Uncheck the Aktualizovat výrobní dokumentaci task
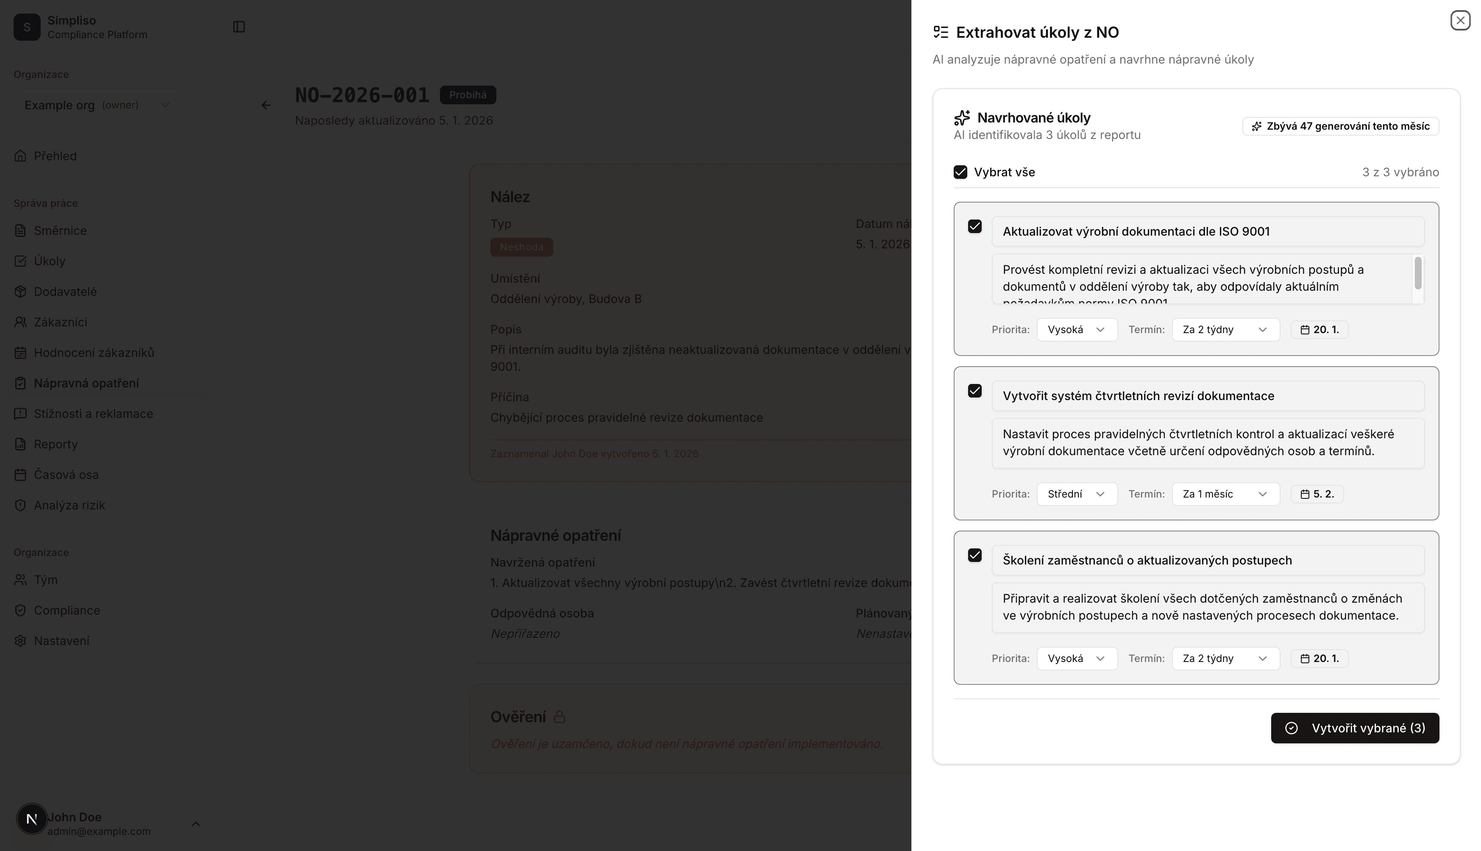The image size is (1481, 851). tap(974, 226)
